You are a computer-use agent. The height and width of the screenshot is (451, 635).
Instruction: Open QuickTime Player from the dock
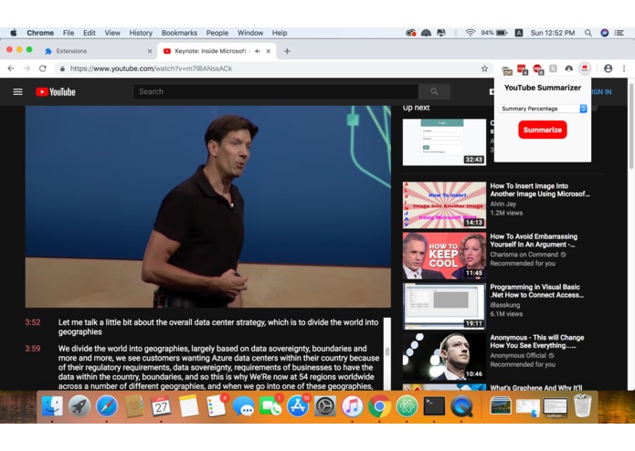[461, 405]
